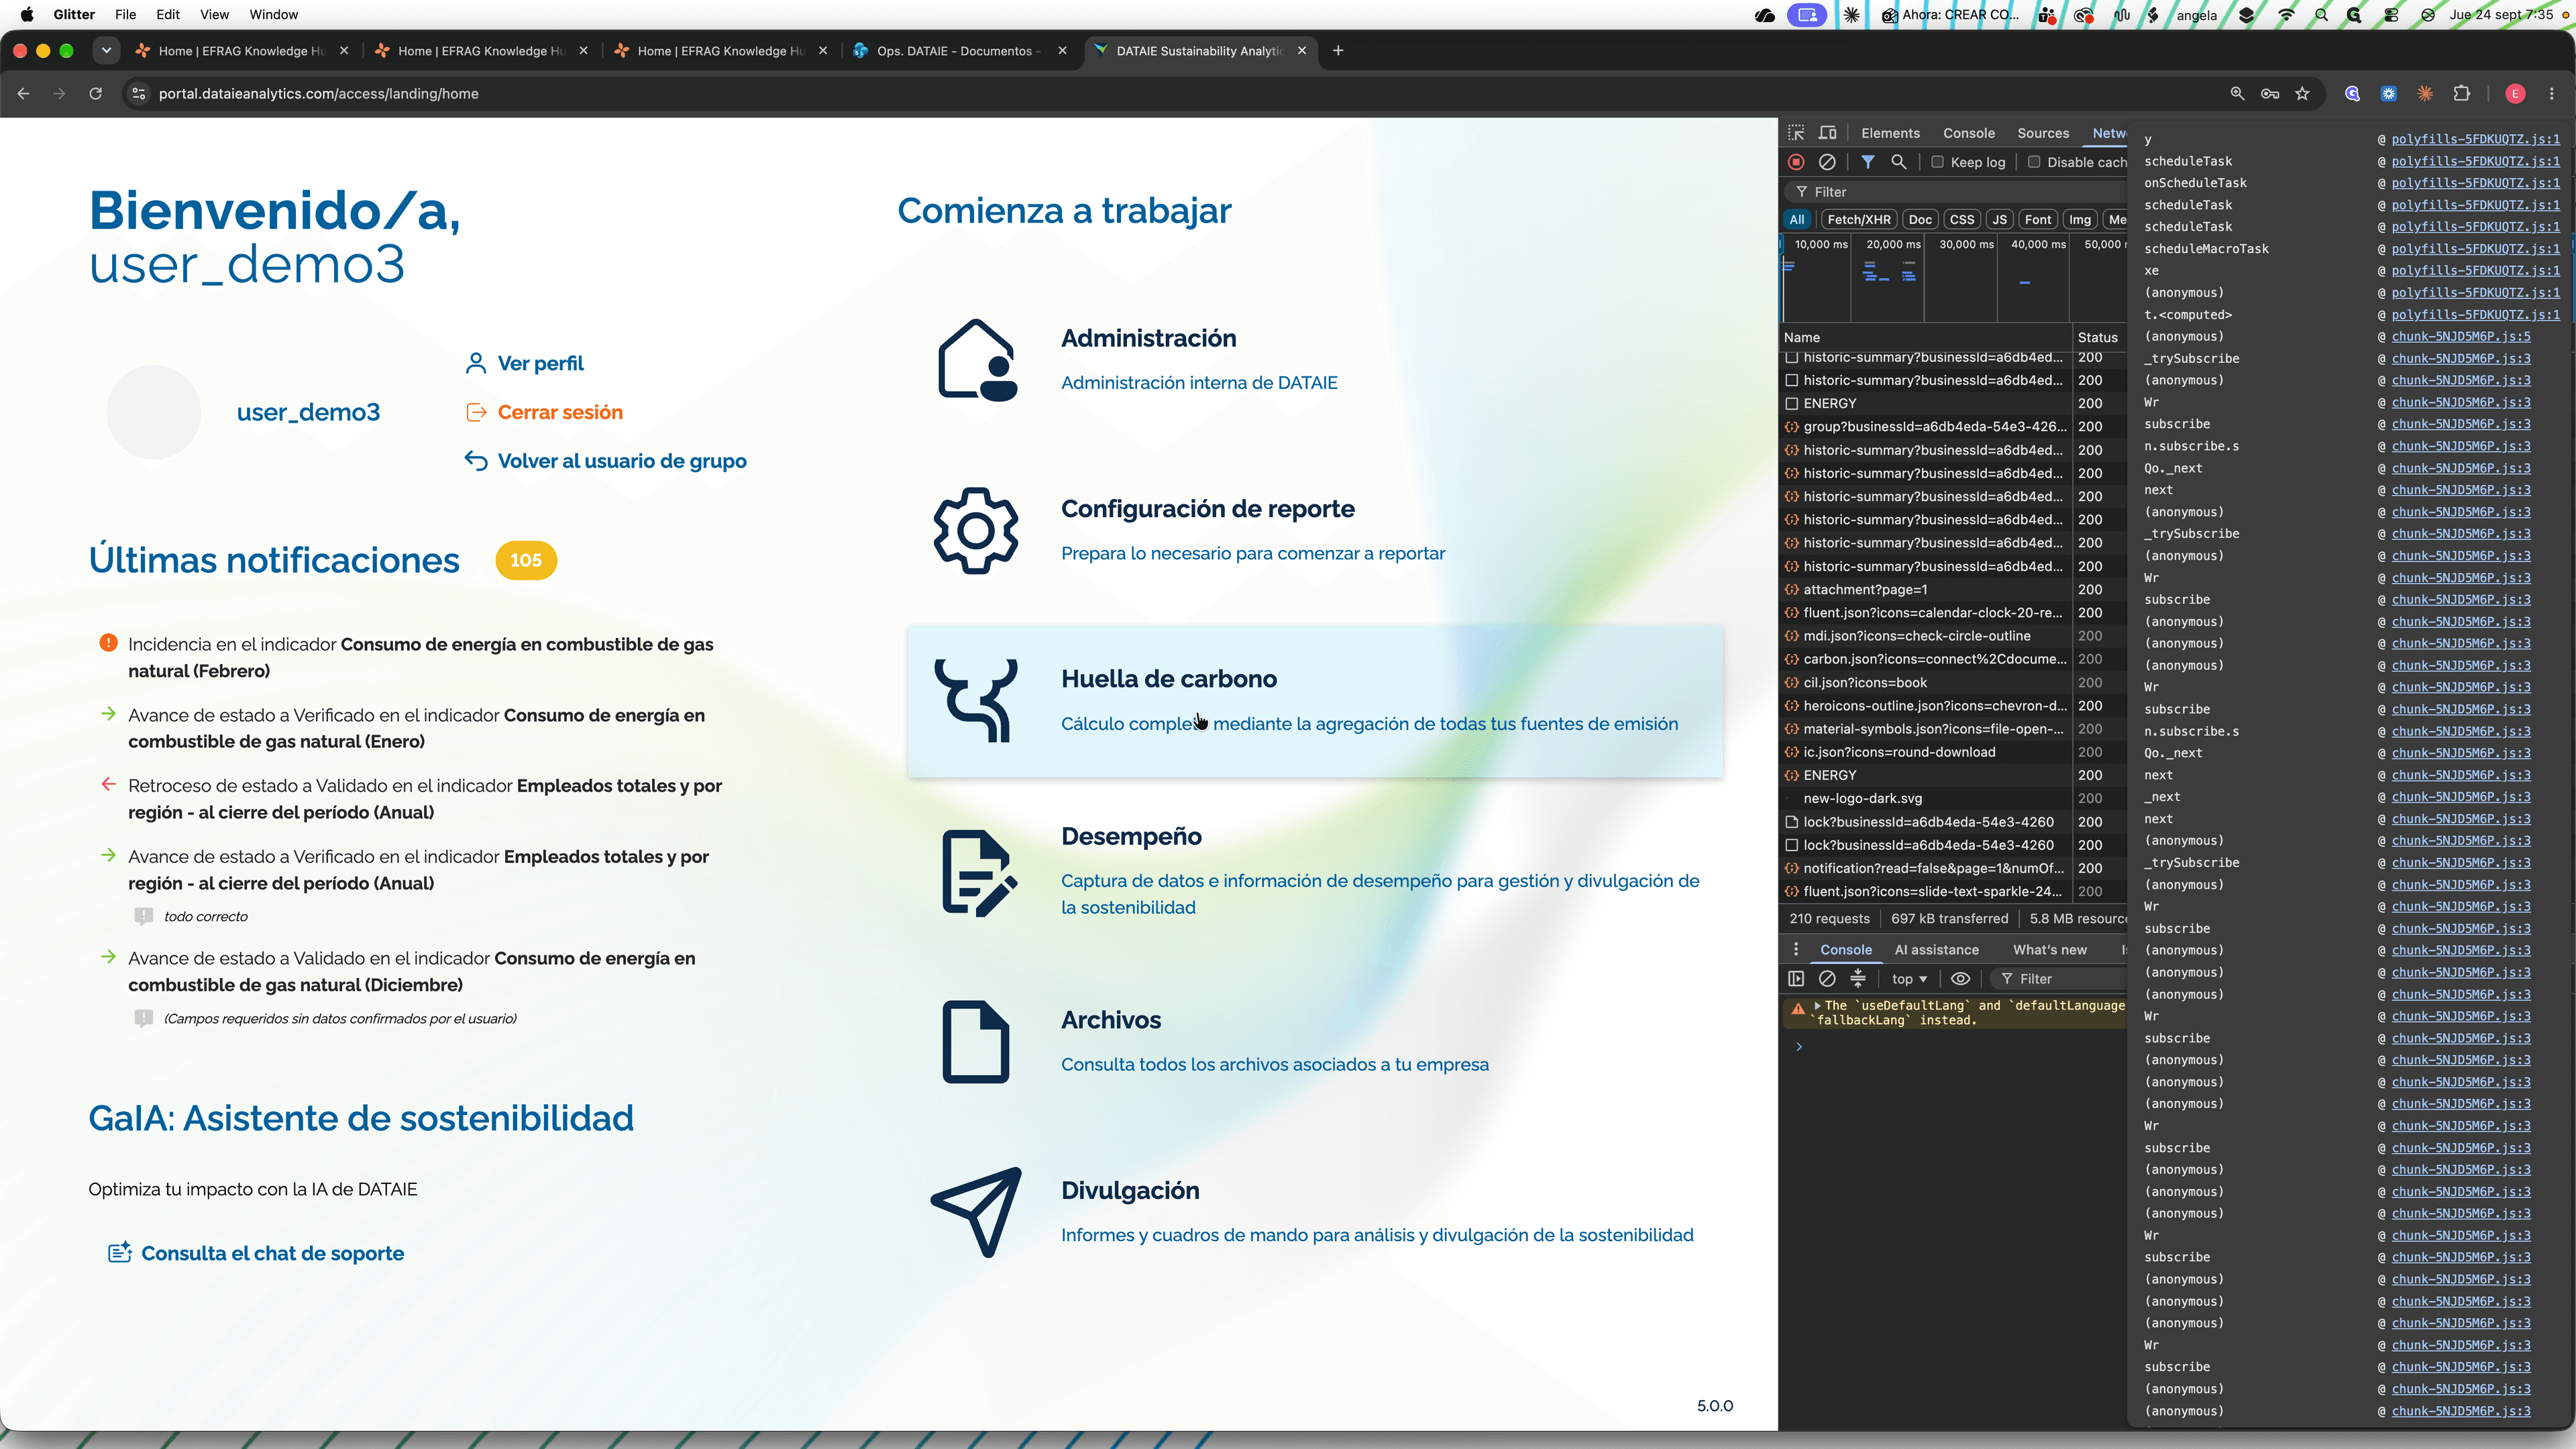Filter requests by Img type
The image size is (2576, 1449).
2080,220
